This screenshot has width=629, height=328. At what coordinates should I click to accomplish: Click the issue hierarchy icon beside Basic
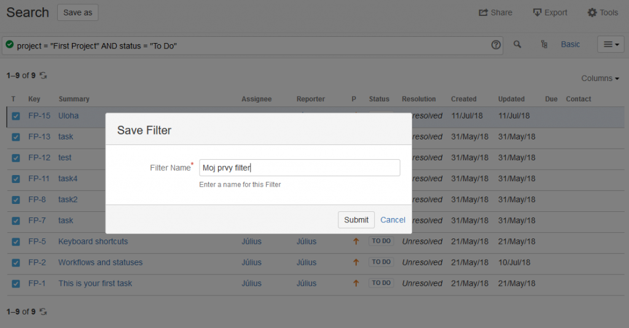544,44
